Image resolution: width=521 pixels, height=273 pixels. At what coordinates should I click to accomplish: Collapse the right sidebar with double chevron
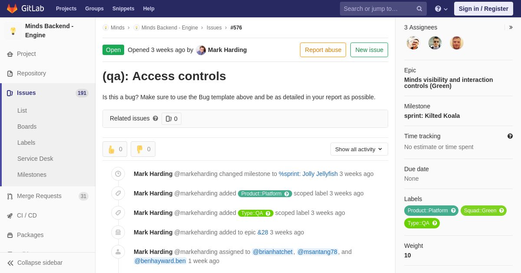[511, 27]
